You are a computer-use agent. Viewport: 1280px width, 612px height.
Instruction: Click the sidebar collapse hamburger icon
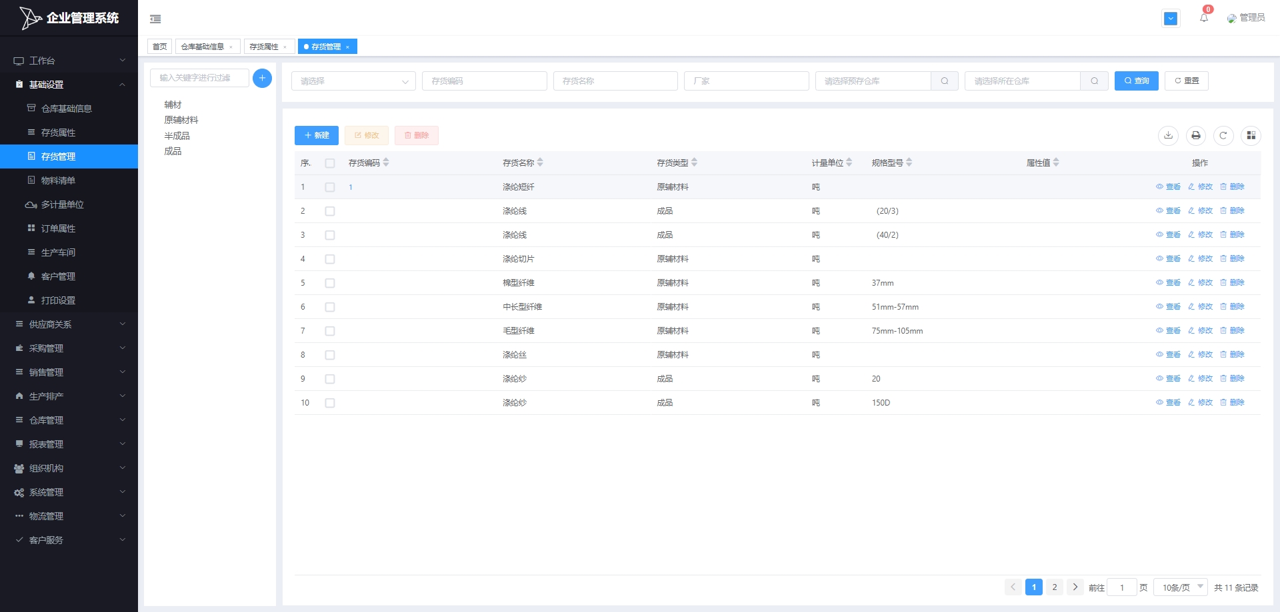[155, 19]
